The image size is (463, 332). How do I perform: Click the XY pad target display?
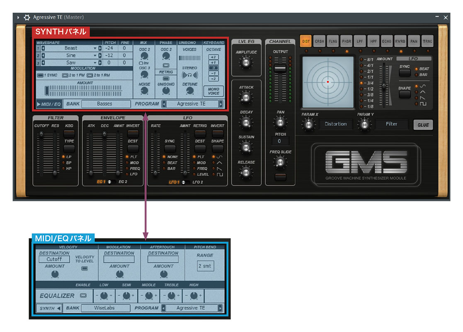point(328,82)
